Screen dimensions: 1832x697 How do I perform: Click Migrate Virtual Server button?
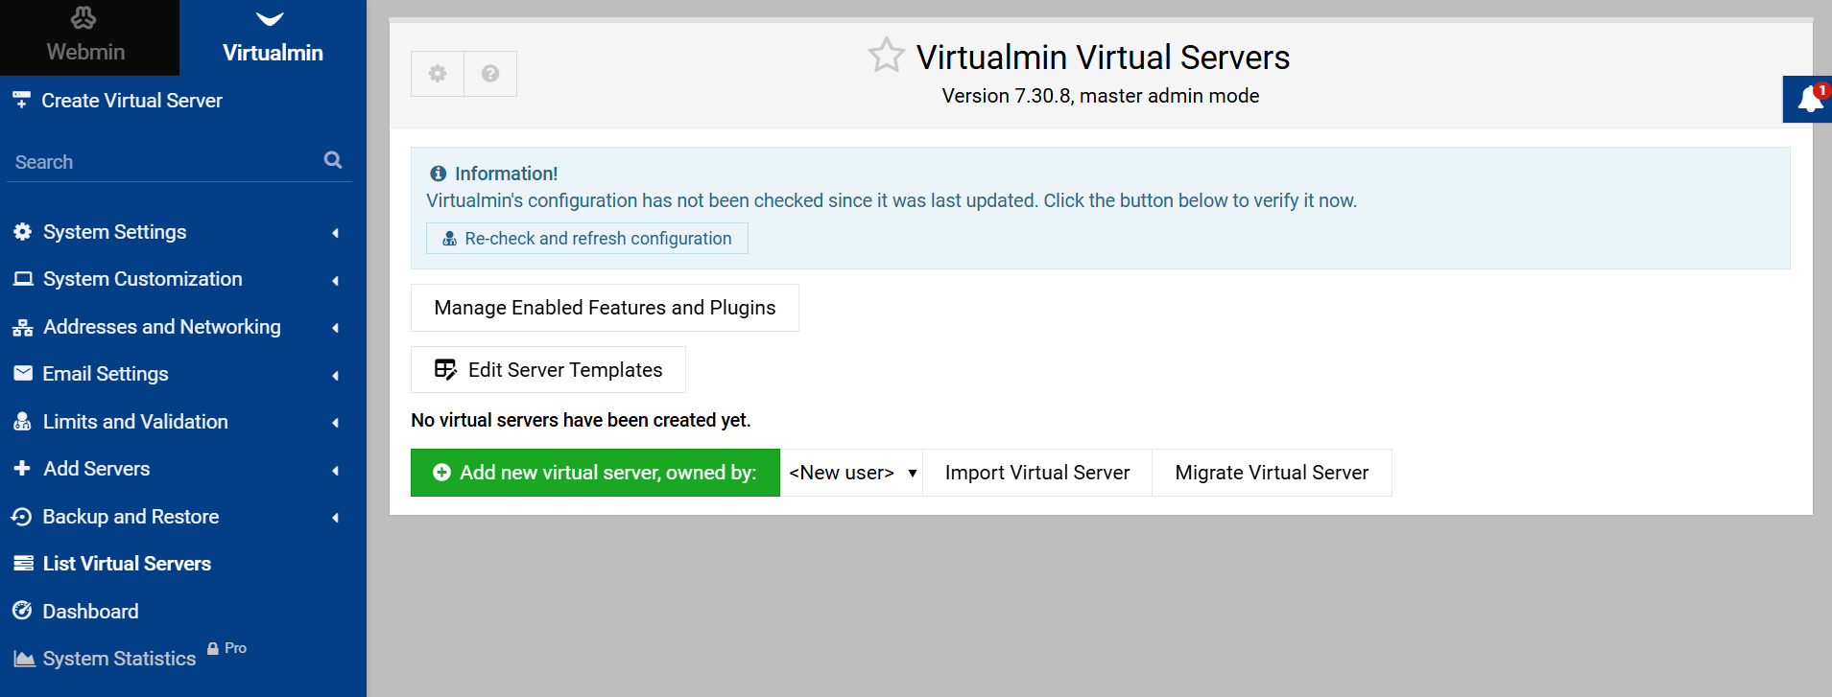[1272, 473]
